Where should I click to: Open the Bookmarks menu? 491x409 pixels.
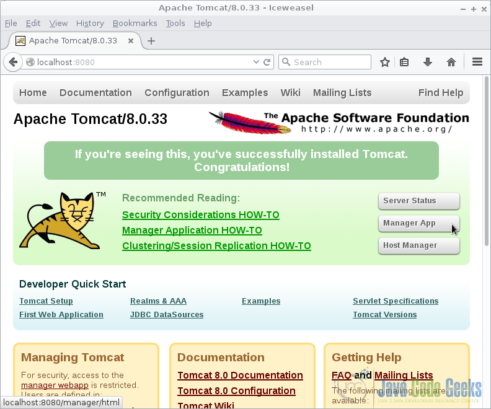(x=135, y=24)
